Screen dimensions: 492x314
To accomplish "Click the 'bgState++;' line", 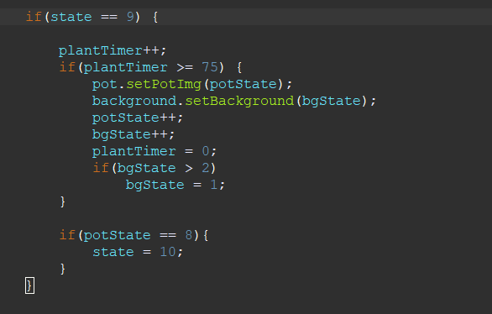I will (x=133, y=134).
